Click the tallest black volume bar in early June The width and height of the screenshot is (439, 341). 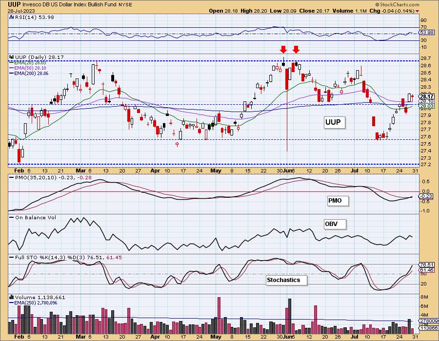tap(289, 316)
